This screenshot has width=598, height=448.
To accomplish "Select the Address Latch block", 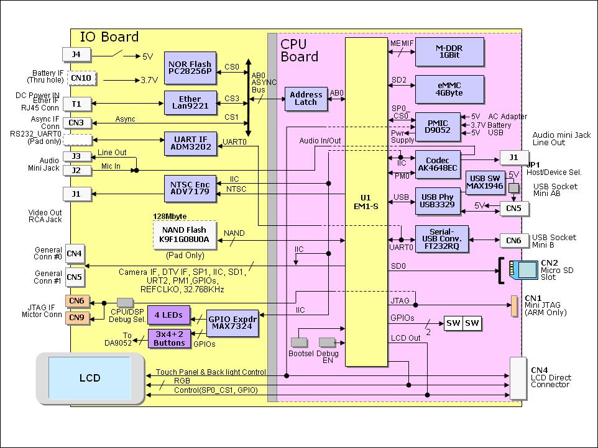I will pos(306,99).
